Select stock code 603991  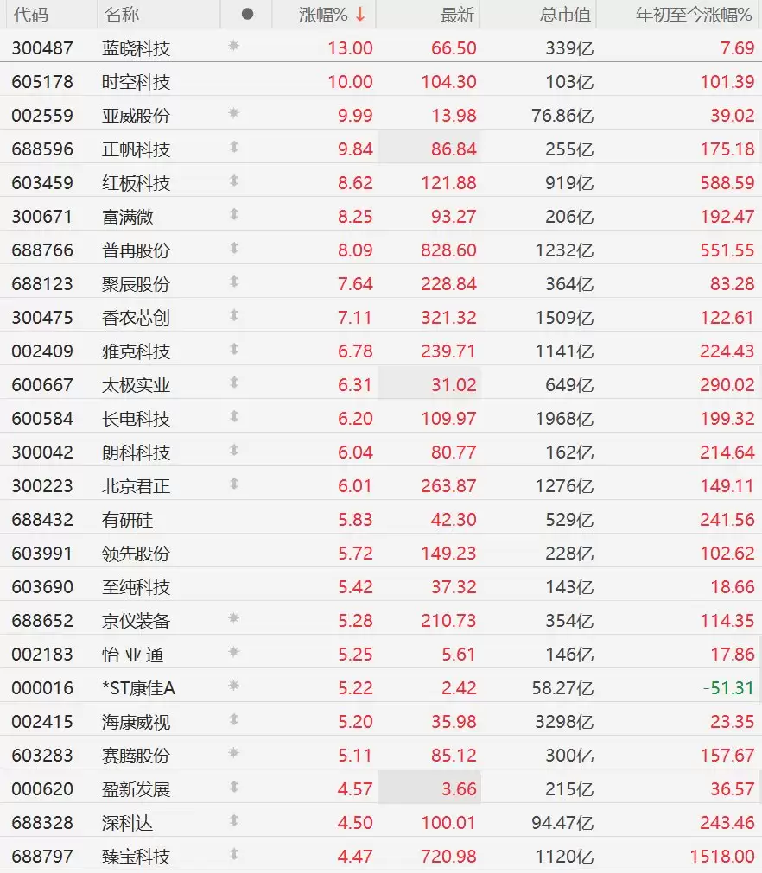pyautogui.click(x=42, y=554)
